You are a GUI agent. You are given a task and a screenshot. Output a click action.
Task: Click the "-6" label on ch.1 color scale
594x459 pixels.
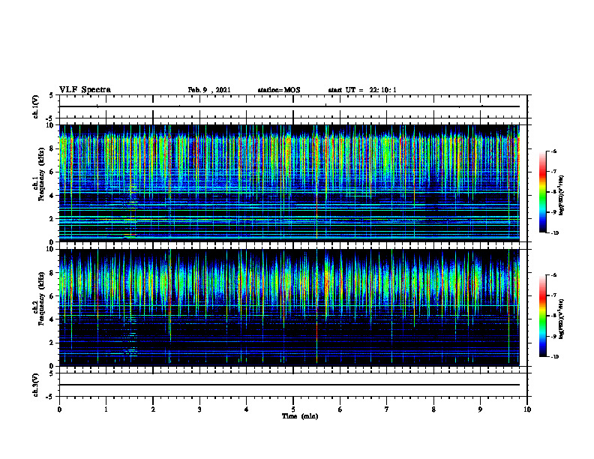click(553, 151)
